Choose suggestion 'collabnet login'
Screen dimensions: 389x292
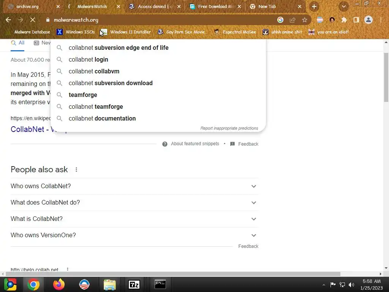pos(158,60)
